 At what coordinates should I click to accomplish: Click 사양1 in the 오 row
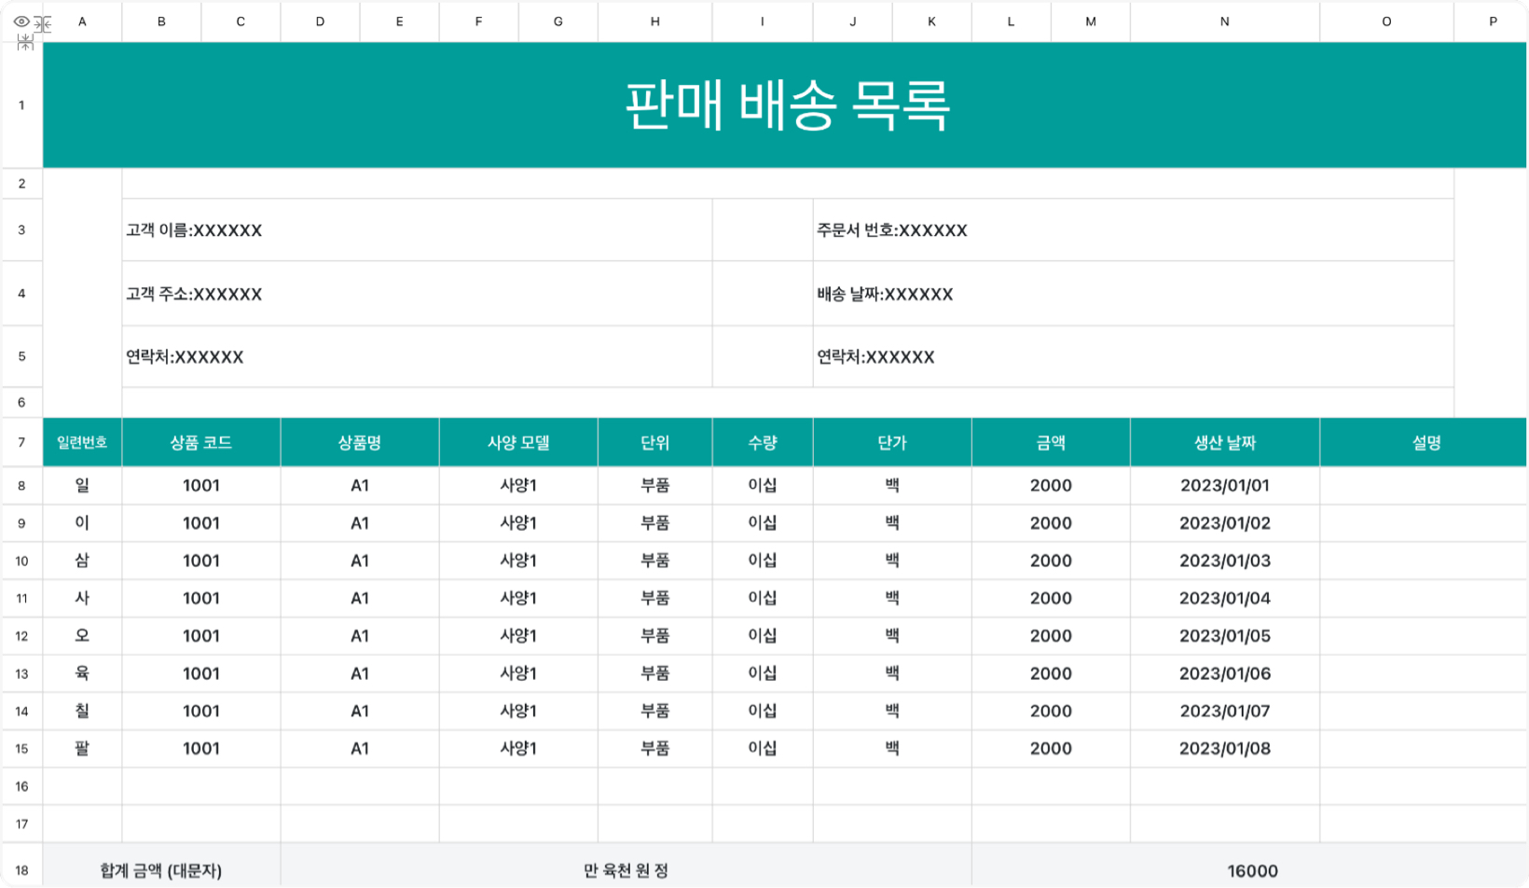tap(518, 636)
